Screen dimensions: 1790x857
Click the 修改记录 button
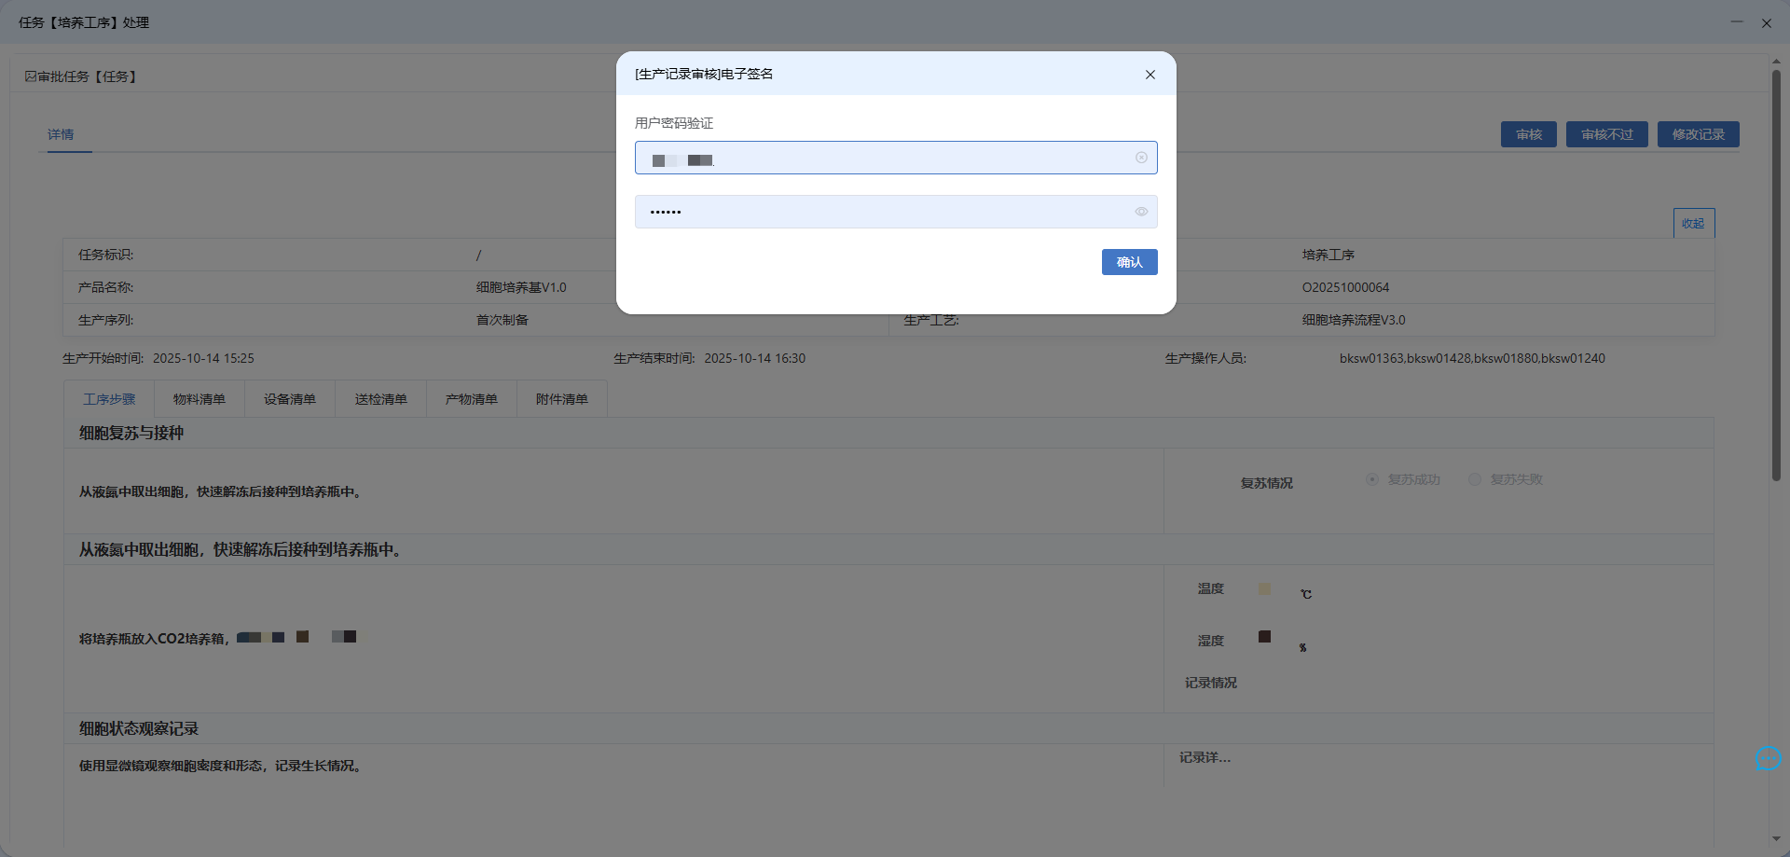pos(1698,134)
